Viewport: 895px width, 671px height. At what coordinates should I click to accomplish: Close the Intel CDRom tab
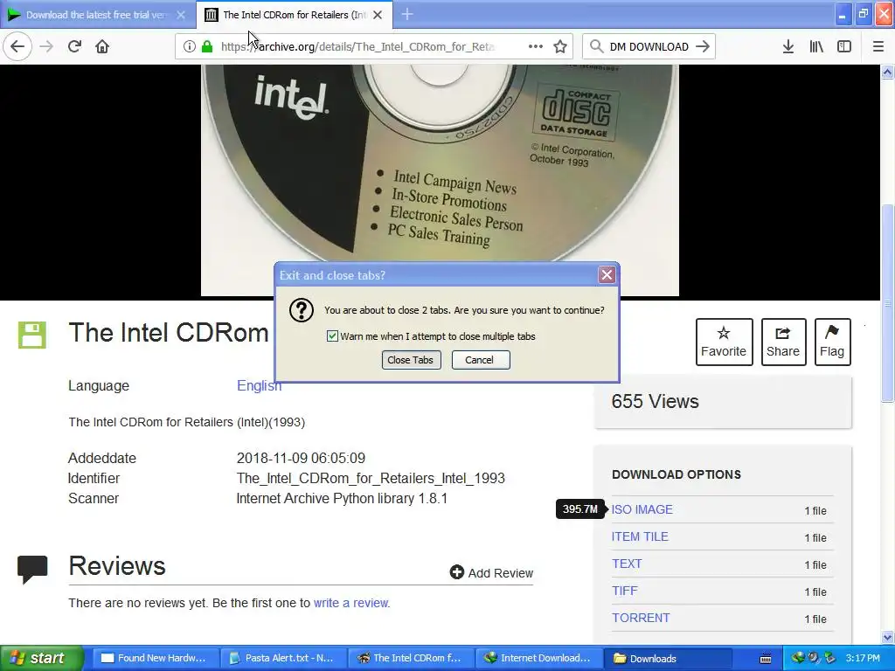378,15
